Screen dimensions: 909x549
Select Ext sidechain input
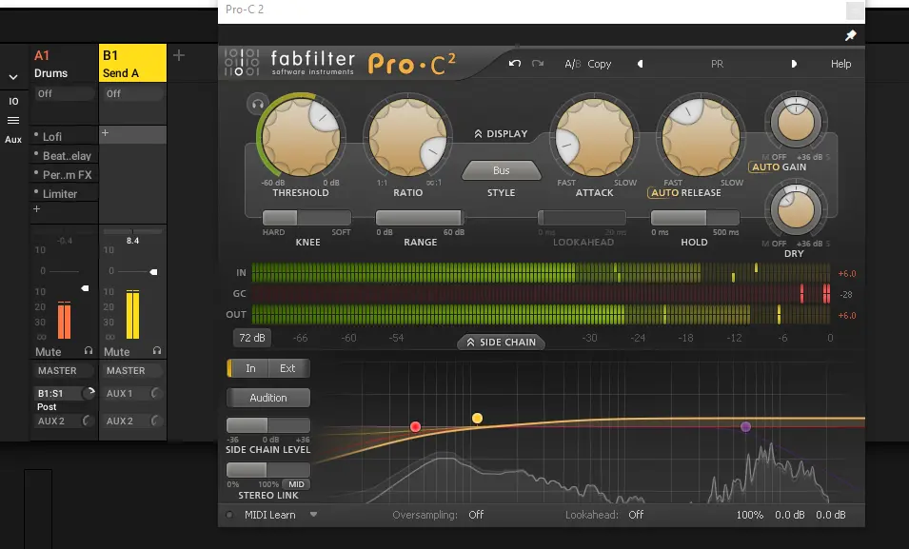pos(288,368)
